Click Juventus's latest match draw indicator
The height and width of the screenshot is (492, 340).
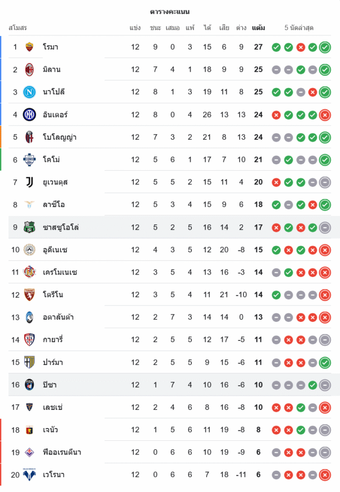pyautogui.click(x=325, y=183)
